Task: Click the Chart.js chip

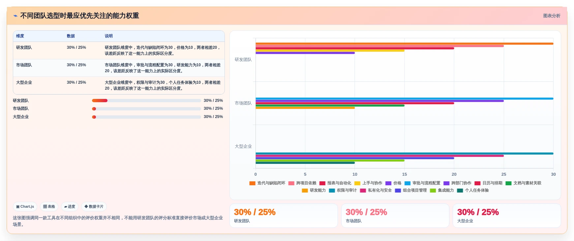Action: [x=25, y=207]
